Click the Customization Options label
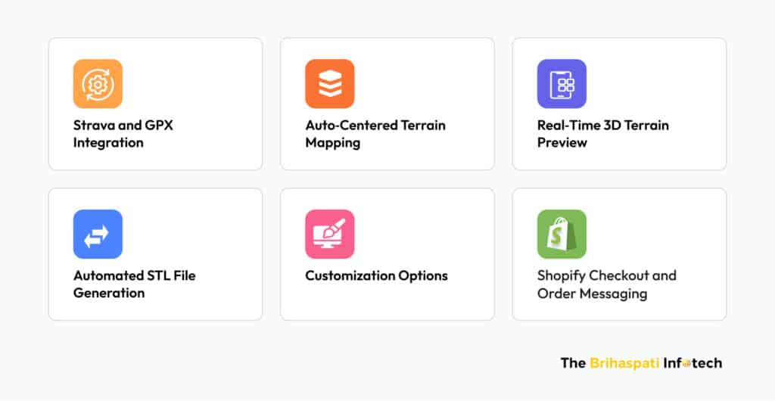This screenshot has height=401, width=775. click(376, 276)
